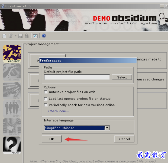
Task: Confirm Preferences with the OK button
Action: pyautogui.click(x=52, y=139)
